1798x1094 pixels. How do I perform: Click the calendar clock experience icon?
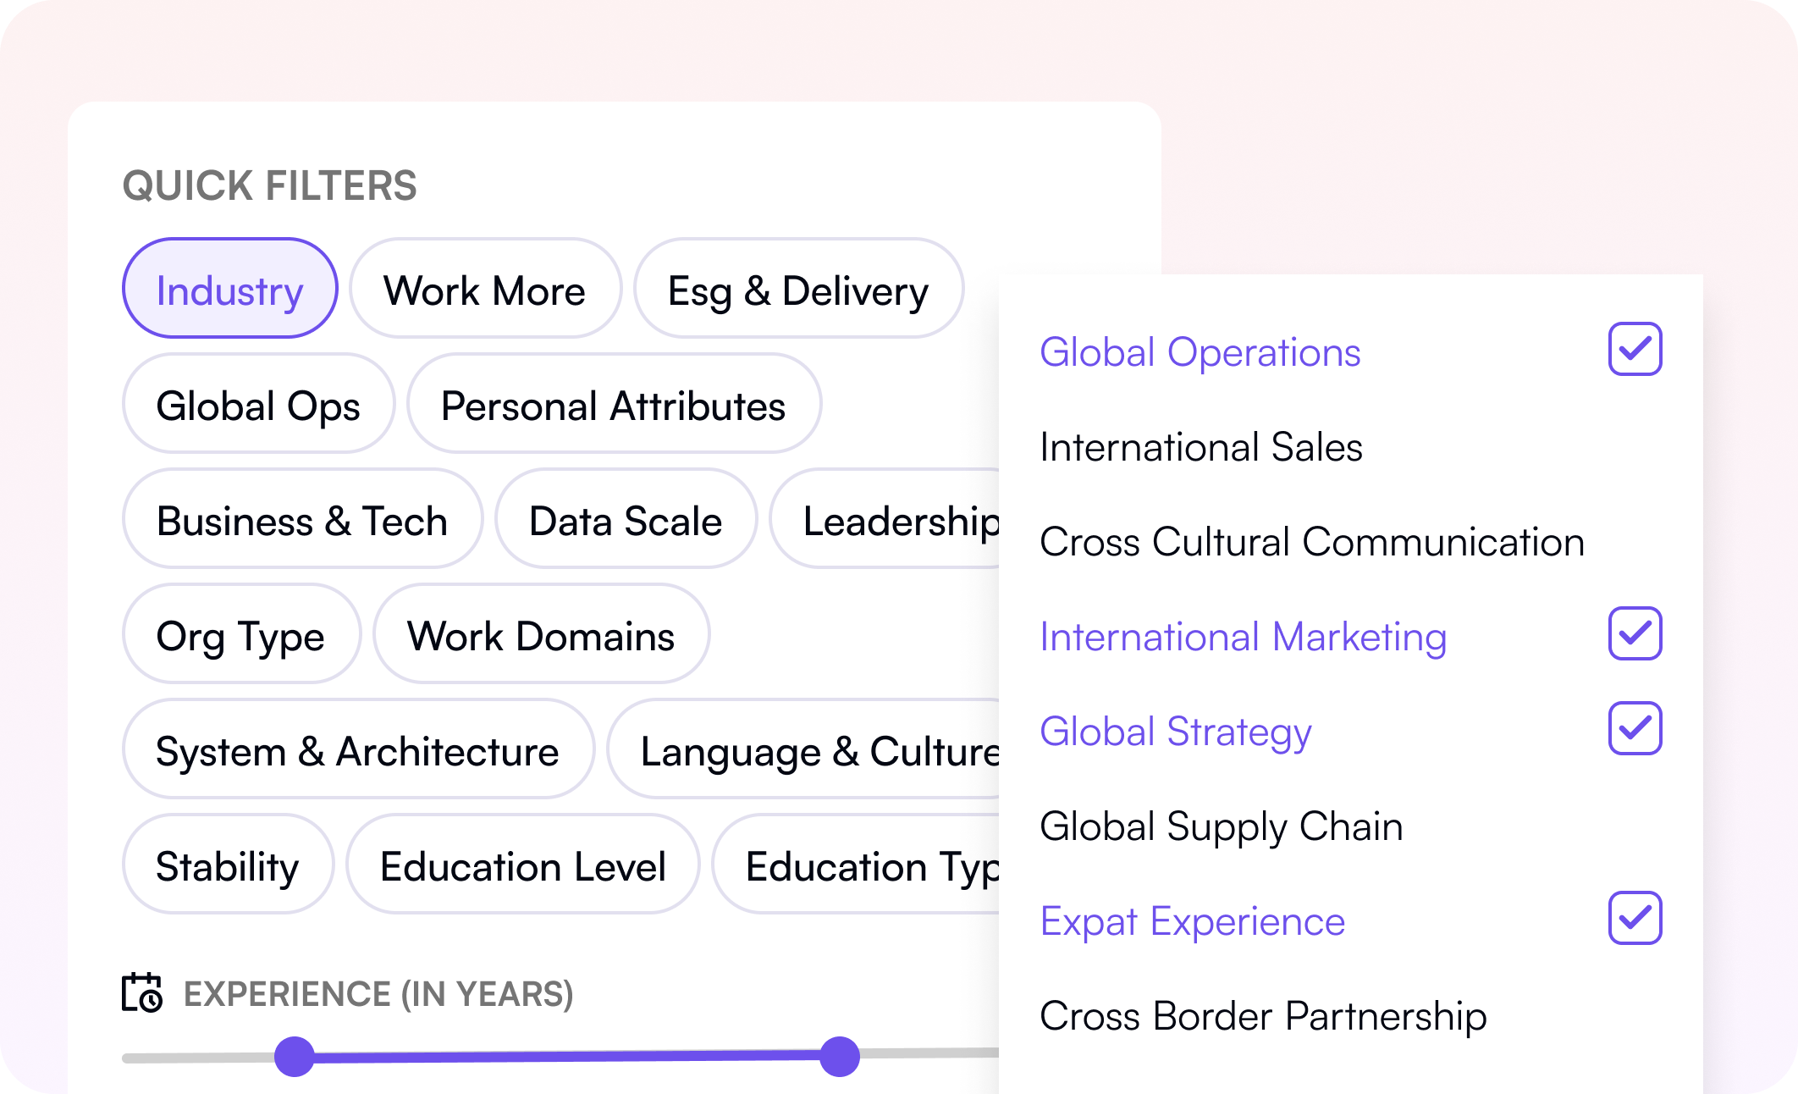coord(142,992)
